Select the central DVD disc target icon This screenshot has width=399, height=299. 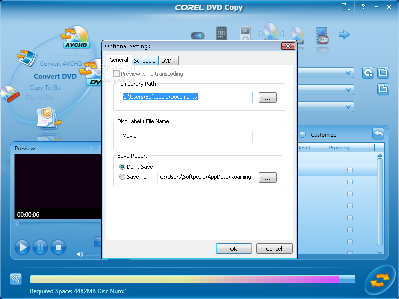271,32
